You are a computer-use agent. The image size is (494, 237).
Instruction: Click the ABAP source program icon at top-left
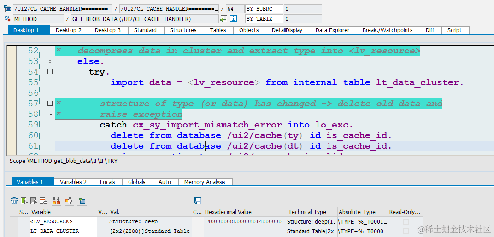click(7, 8)
